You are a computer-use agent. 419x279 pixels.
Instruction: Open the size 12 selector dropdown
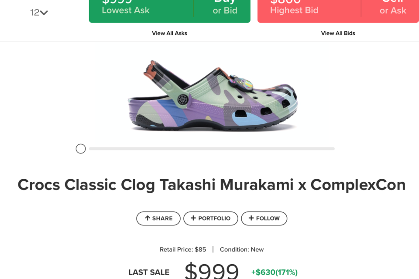[39, 13]
